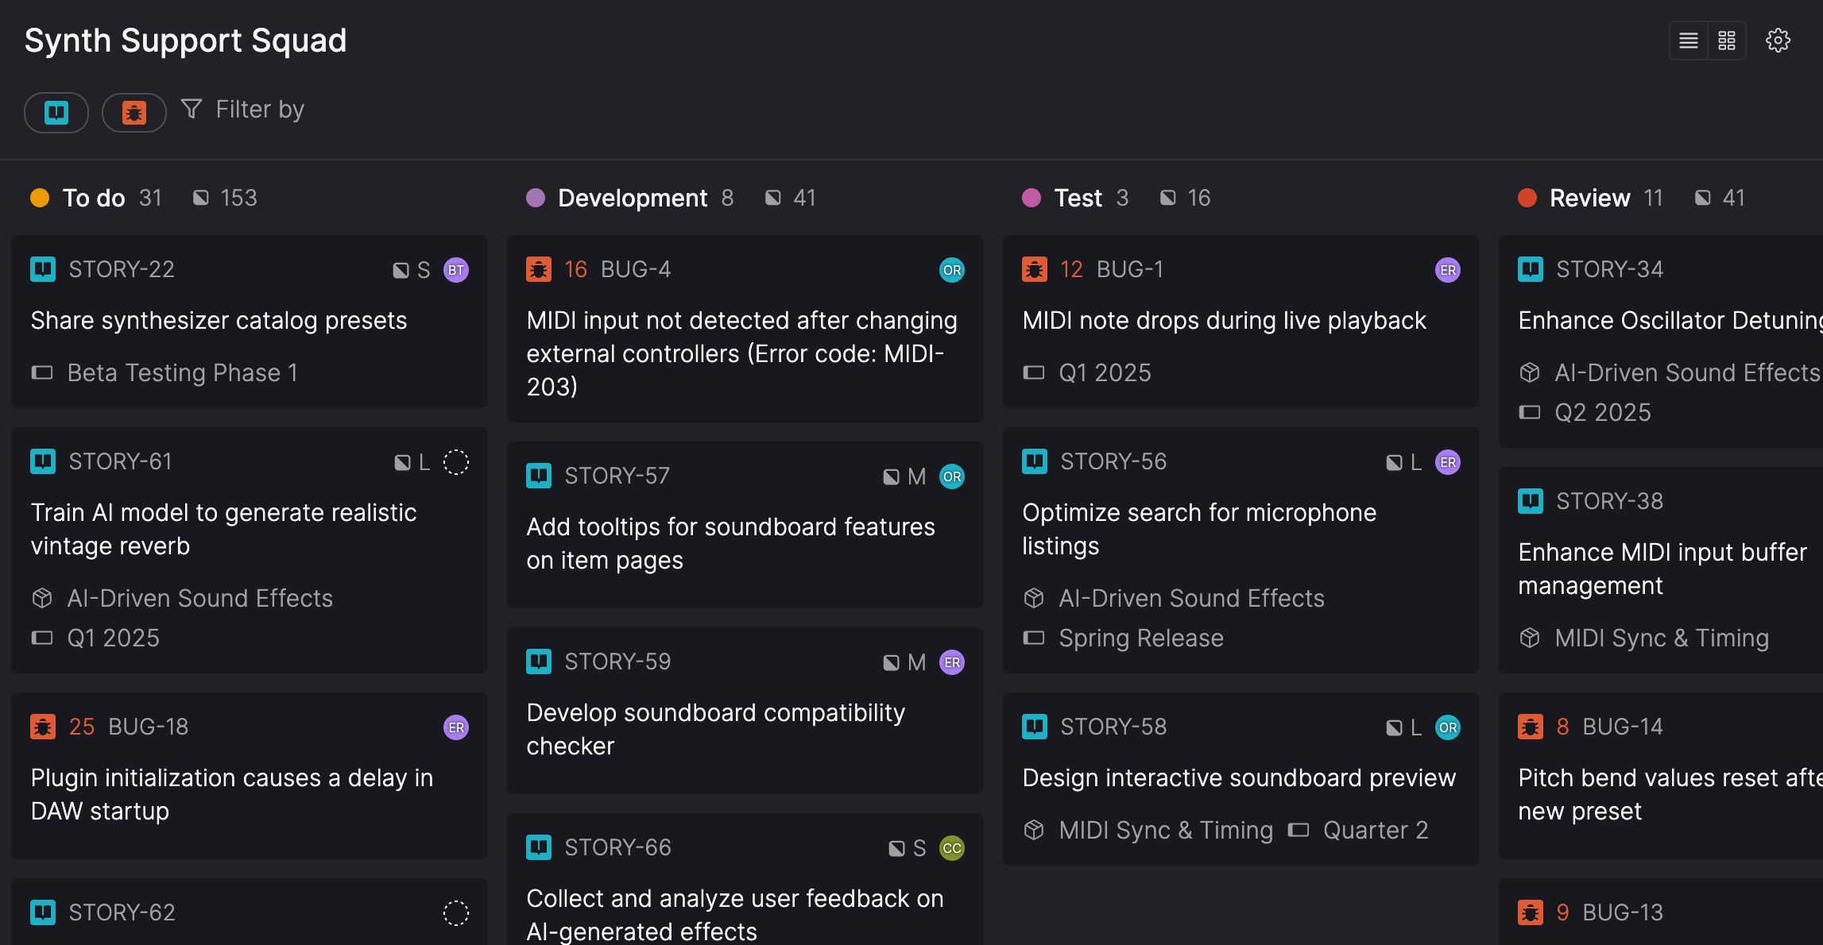Viewport: 1823px width, 945px height.
Task: Click the BT assignee avatar on STORY-22
Action: coord(455,270)
